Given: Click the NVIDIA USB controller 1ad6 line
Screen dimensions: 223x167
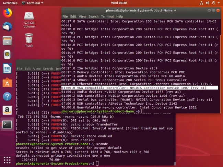Looking at the screenshot, I should (x=123, y=96).
